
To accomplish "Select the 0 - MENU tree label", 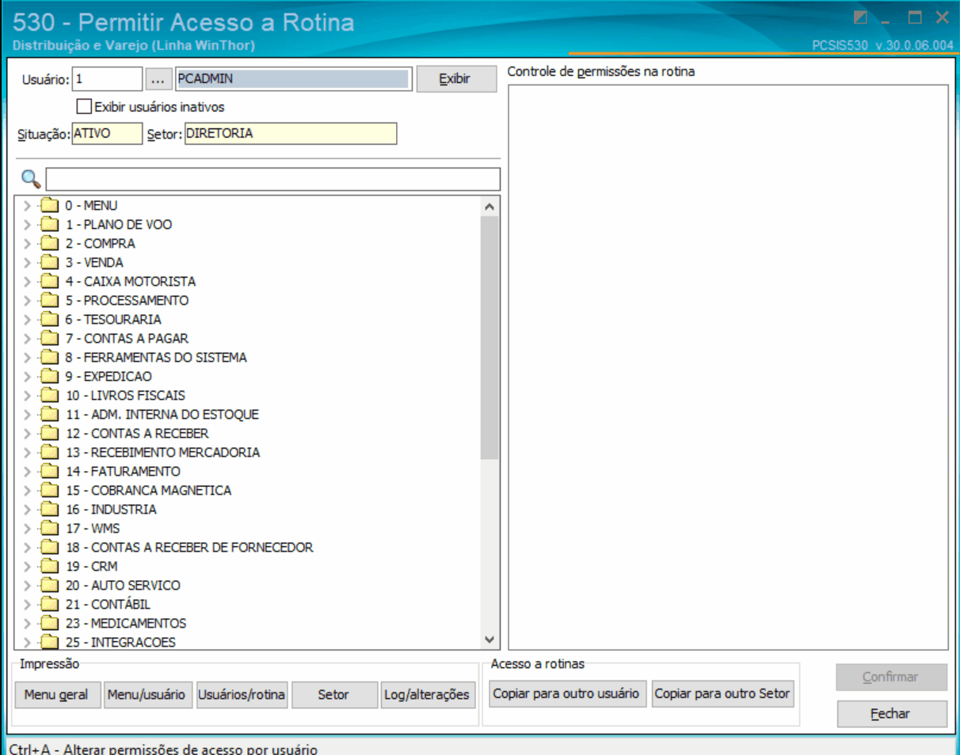I will 91,206.
